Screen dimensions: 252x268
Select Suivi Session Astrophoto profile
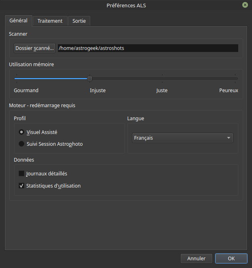click(21, 144)
